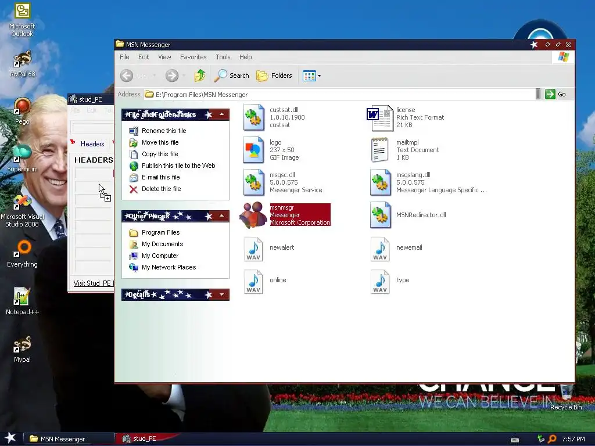The width and height of the screenshot is (595, 446).
Task: Open the Back history dropdown arrow
Action: point(154,75)
